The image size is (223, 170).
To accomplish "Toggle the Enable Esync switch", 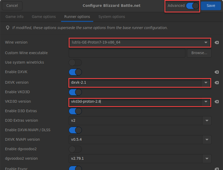I will click(75, 168).
